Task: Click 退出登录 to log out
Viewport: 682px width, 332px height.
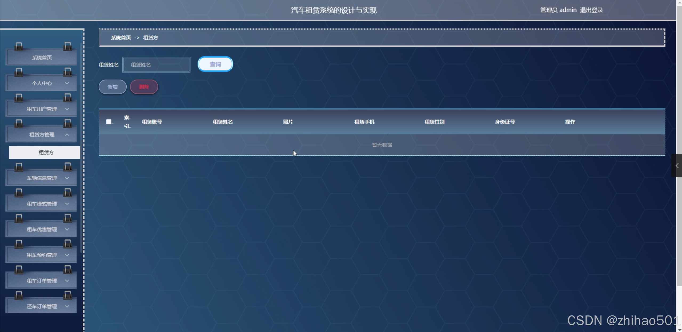Action: (x=591, y=10)
